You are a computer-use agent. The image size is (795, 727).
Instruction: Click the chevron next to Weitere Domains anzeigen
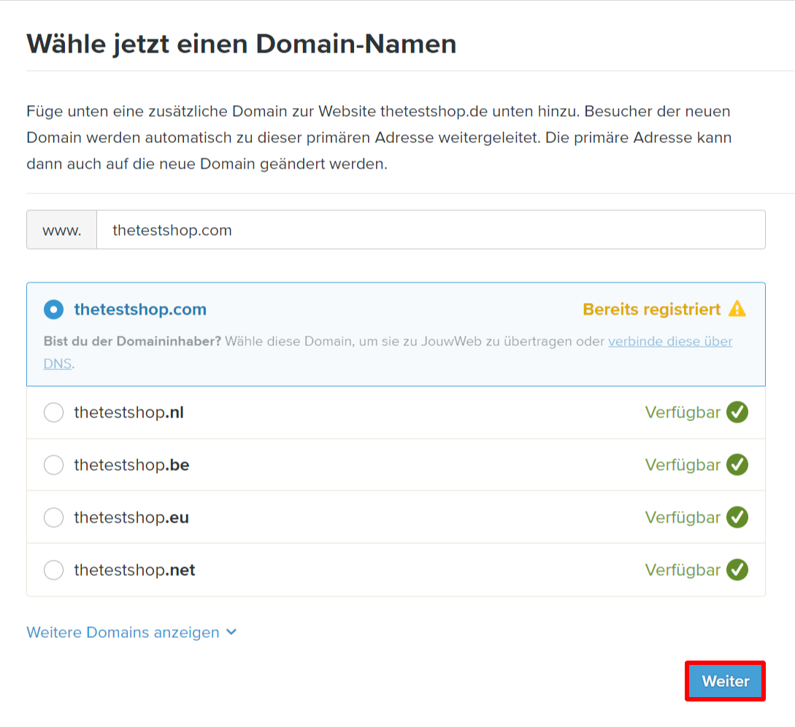point(231,632)
